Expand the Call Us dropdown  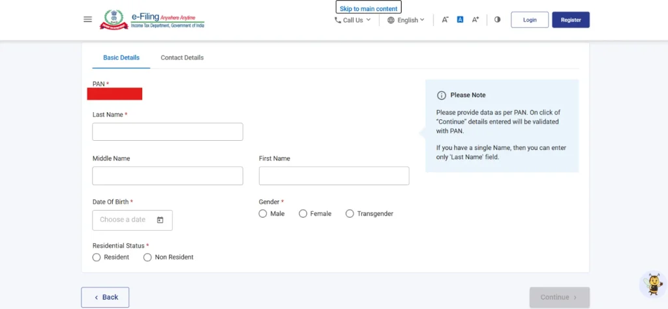pos(353,20)
